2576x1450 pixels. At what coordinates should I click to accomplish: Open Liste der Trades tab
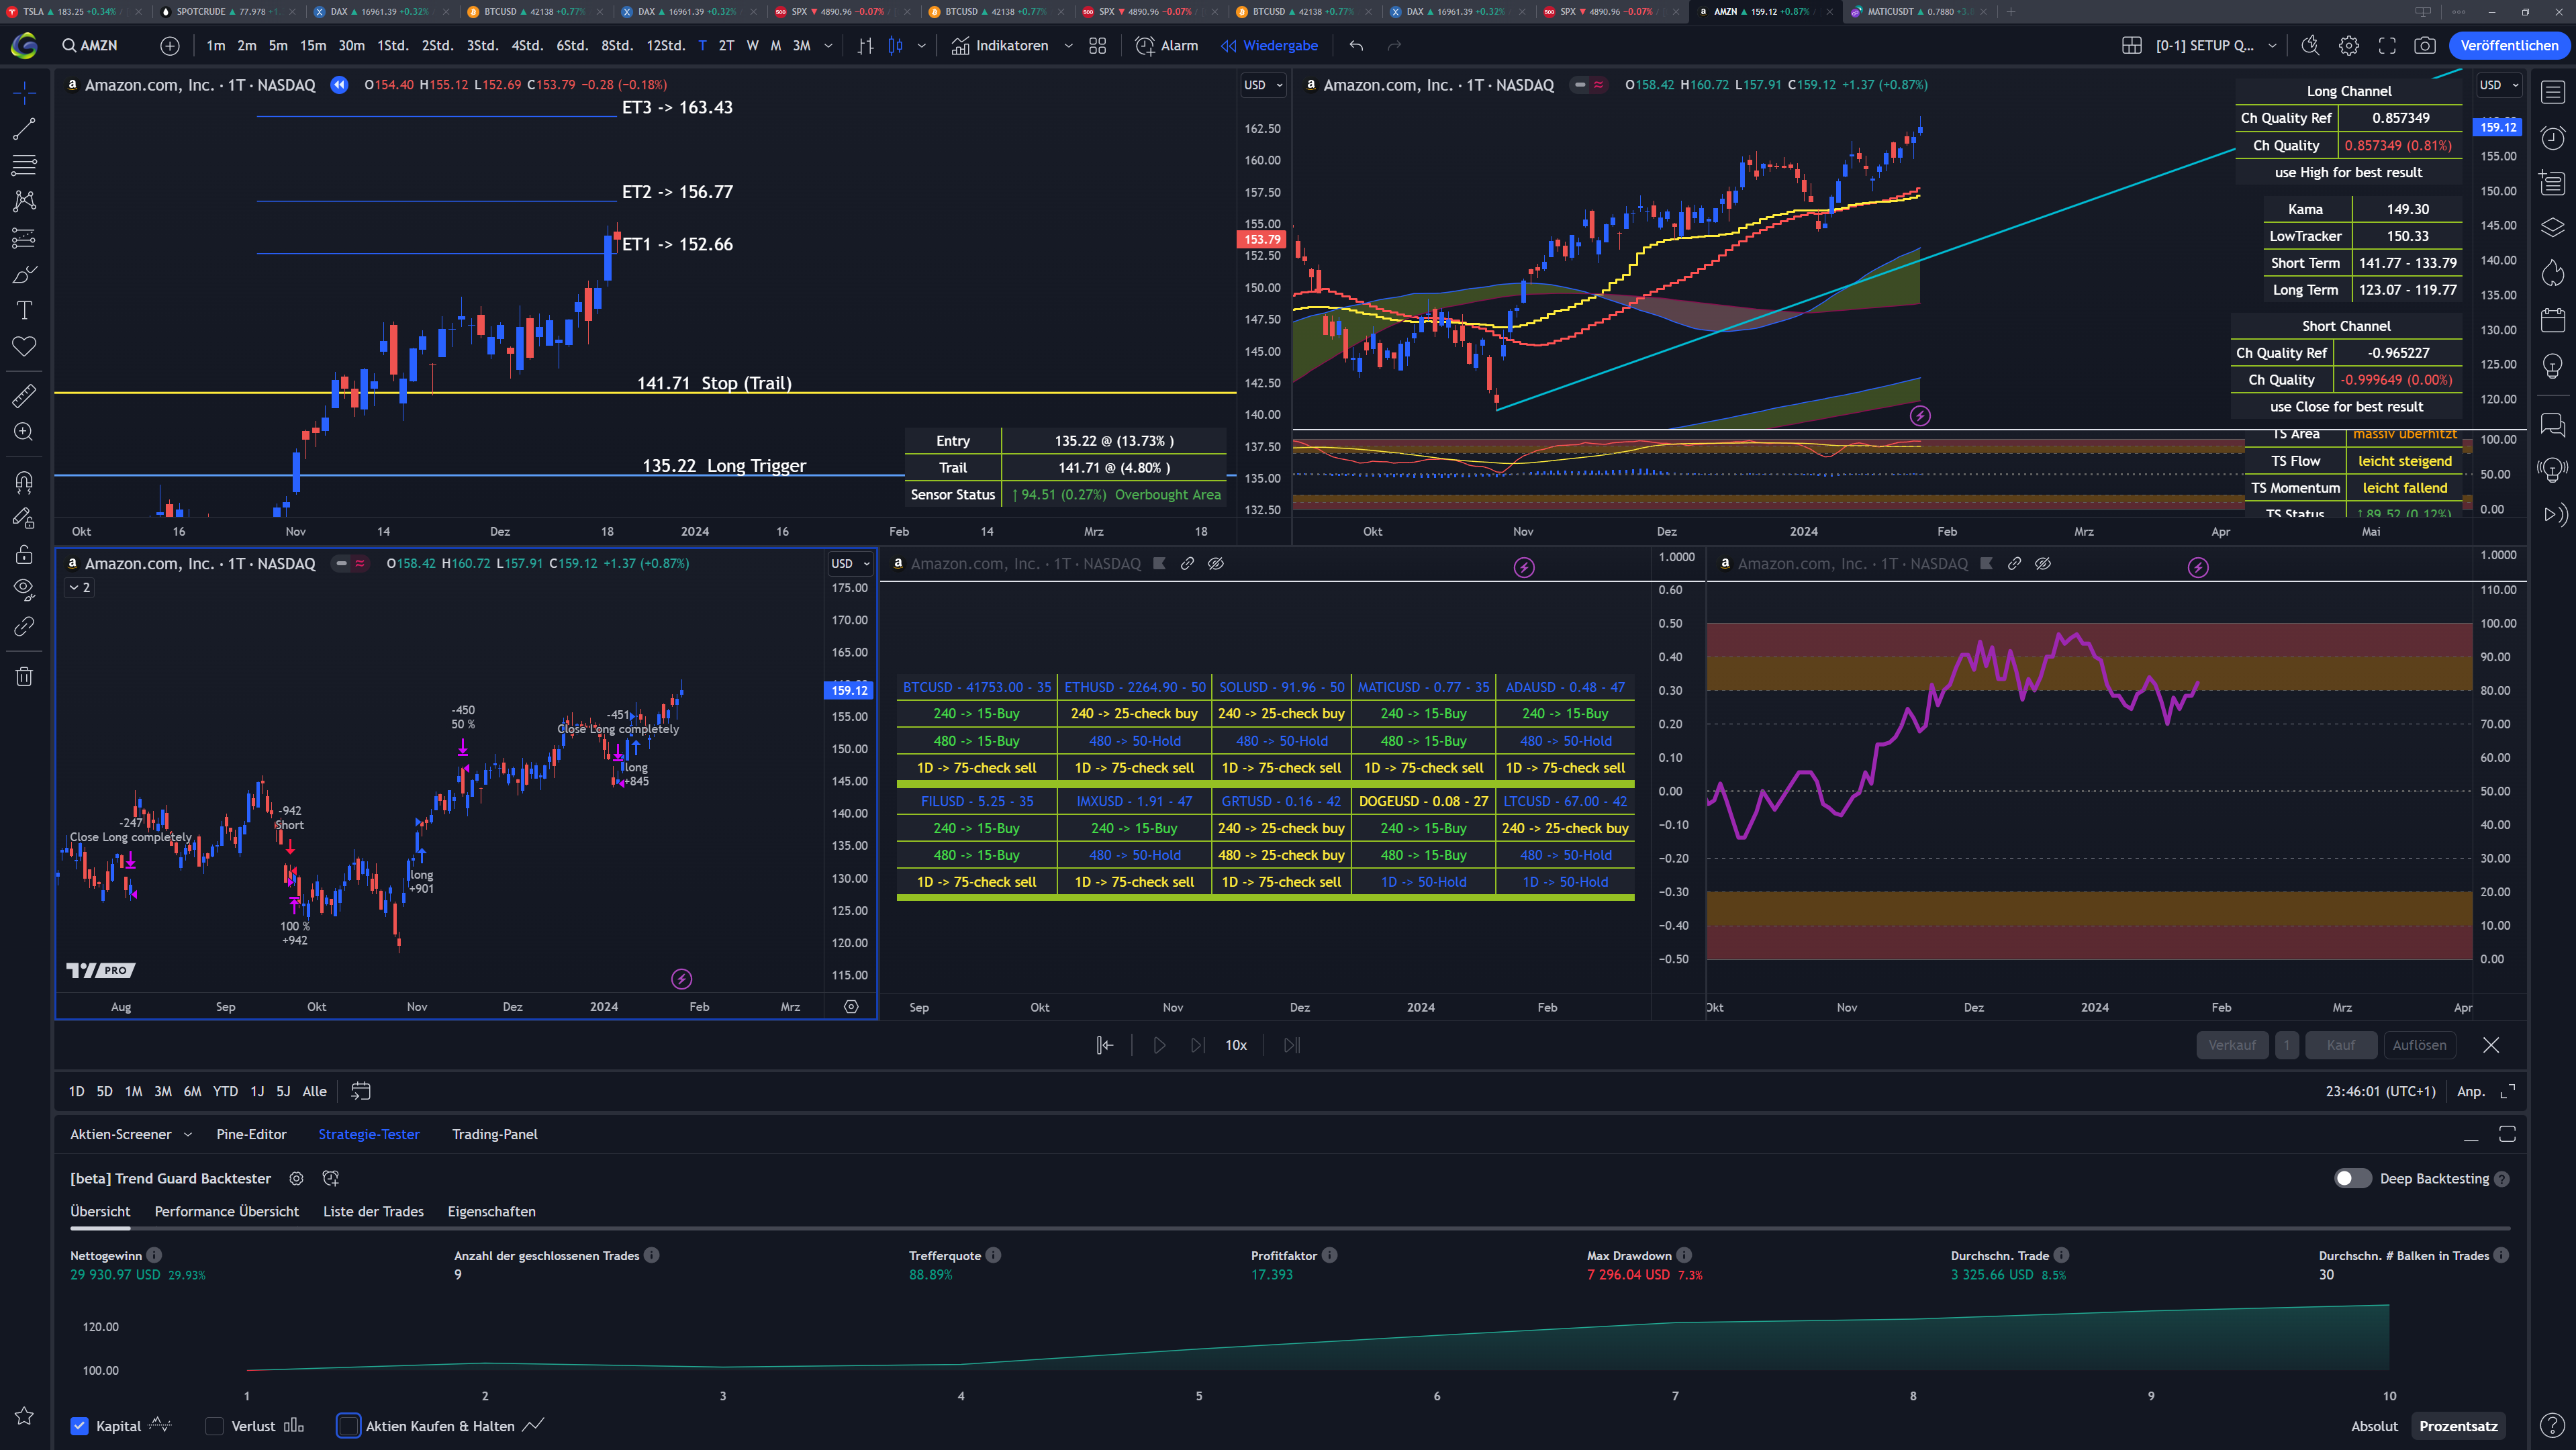click(373, 1211)
